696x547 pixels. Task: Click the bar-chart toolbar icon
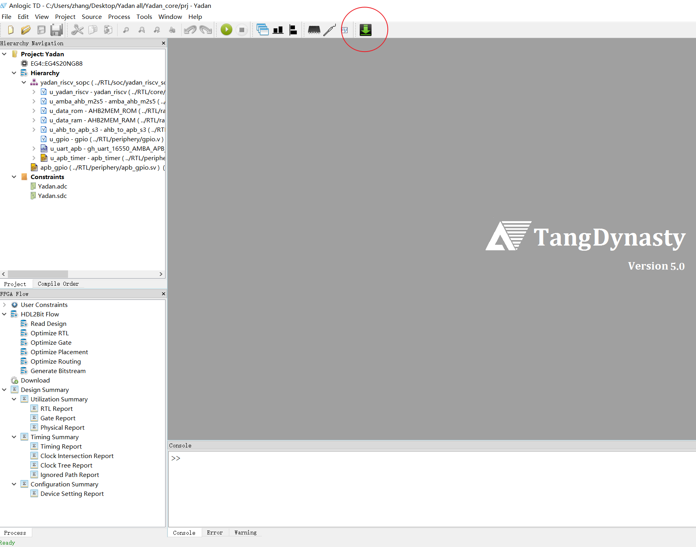click(278, 30)
